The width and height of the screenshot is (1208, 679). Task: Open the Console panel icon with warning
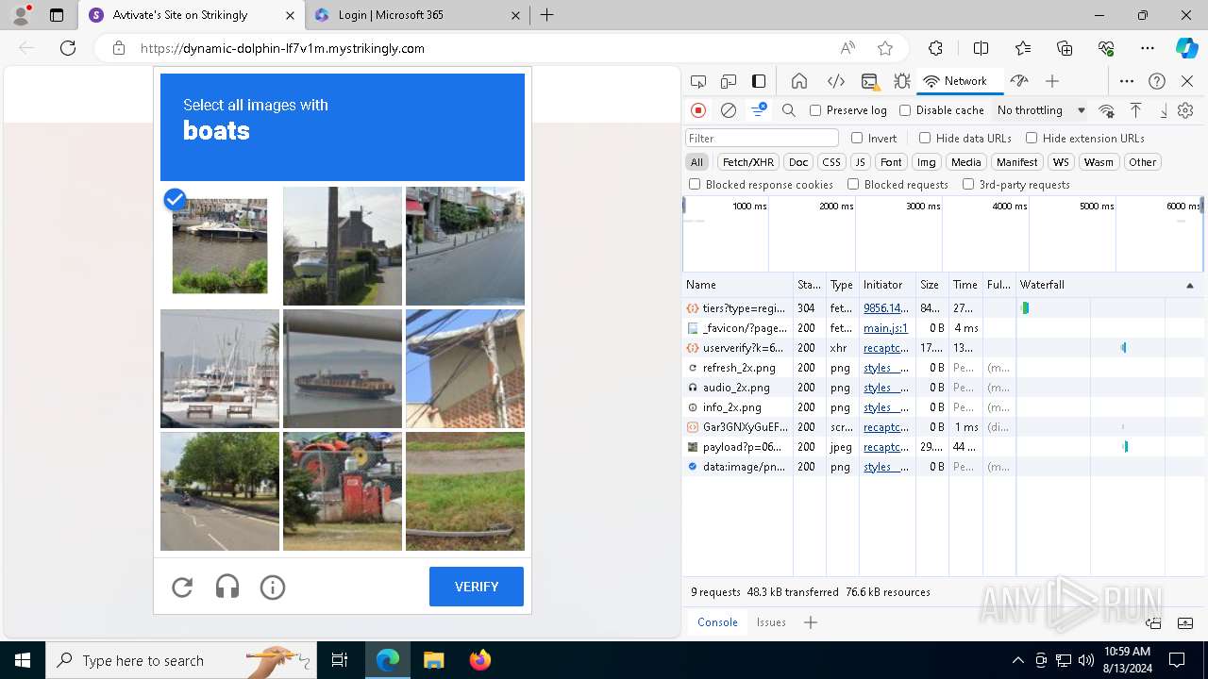869,81
